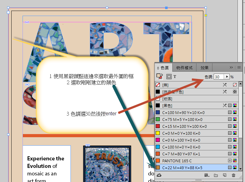
Task: Click spot color icon on PANTONE 165 C row
Action: [x=230, y=160]
